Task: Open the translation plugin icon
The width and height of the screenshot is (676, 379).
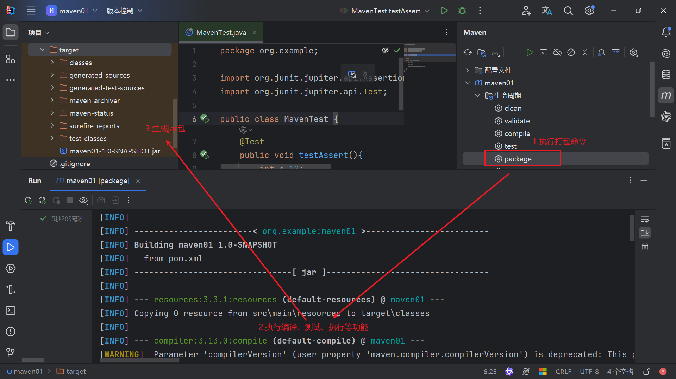Action: [x=547, y=11]
